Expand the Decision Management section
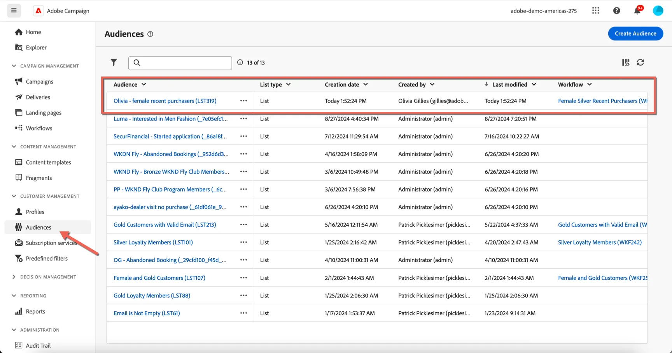The height and width of the screenshot is (353, 672). click(x=14, y=277)
